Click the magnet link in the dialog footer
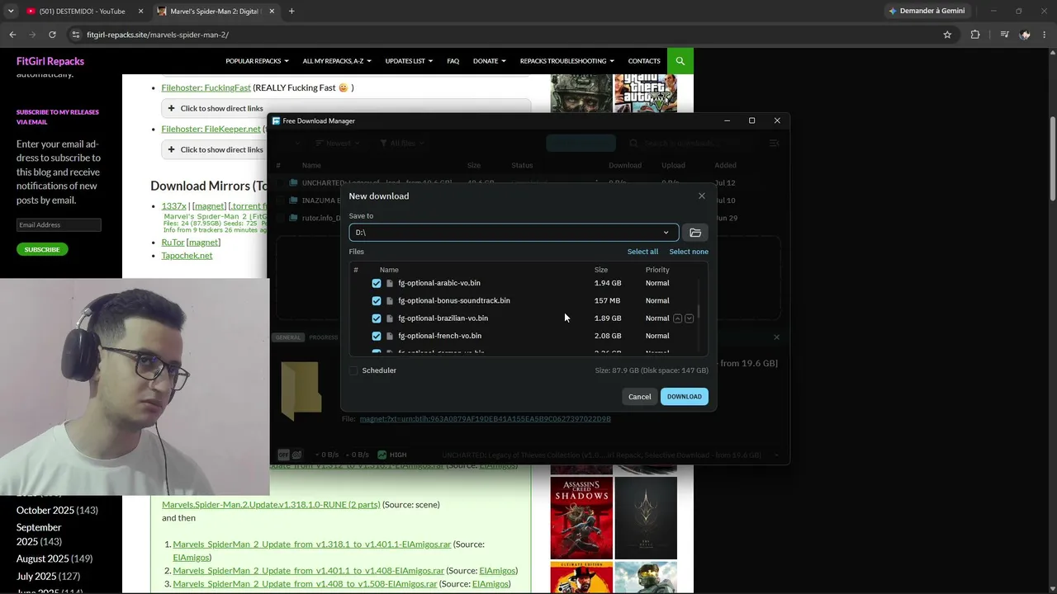This screenshot has height=594, width=1057. tap(486, 419)
